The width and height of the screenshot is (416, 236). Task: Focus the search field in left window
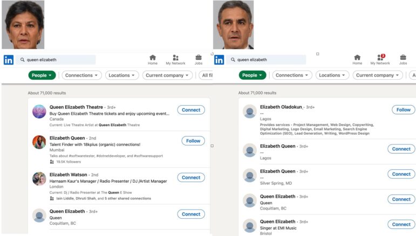(56, 60)
